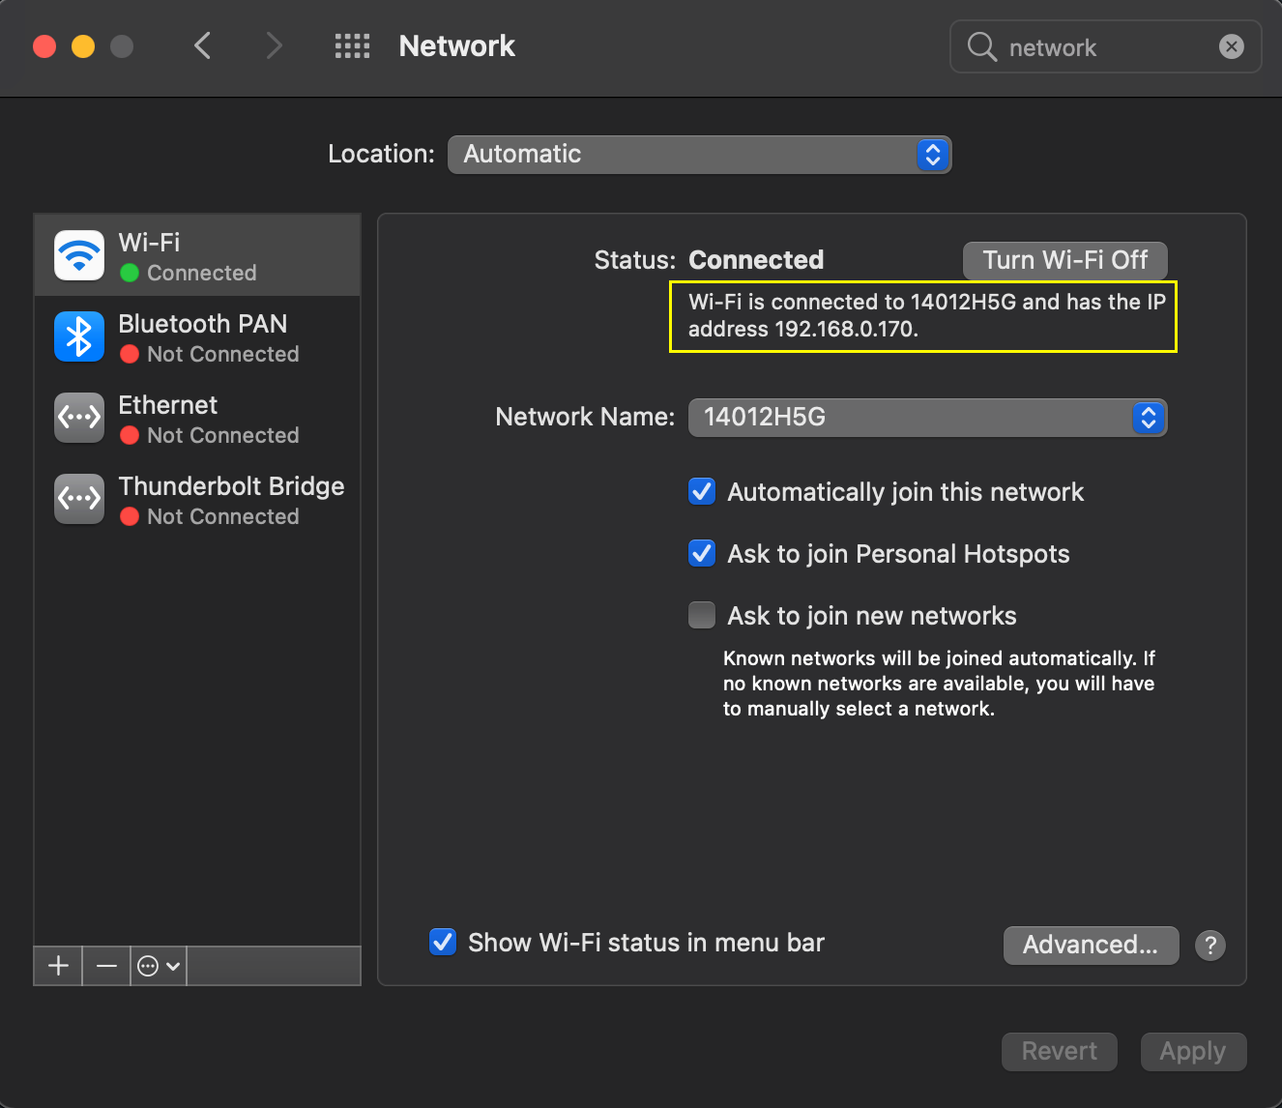Image resolution: width=1282 pixels, height=1108 pixels.
Task: Open the Network Name dropdown 14012H5G
Action: (928, 418)
